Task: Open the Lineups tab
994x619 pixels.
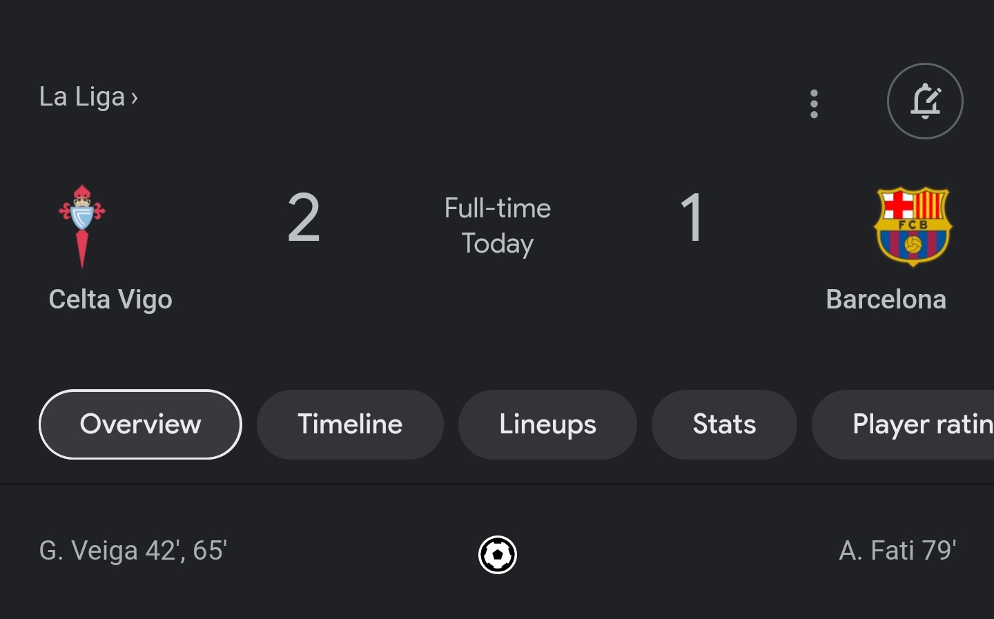Action: point(547,424)
